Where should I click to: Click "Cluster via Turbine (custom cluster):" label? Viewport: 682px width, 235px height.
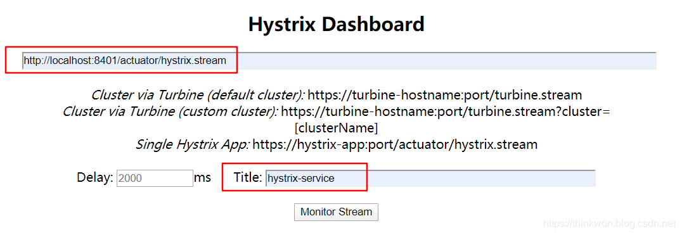coord(170,111)
